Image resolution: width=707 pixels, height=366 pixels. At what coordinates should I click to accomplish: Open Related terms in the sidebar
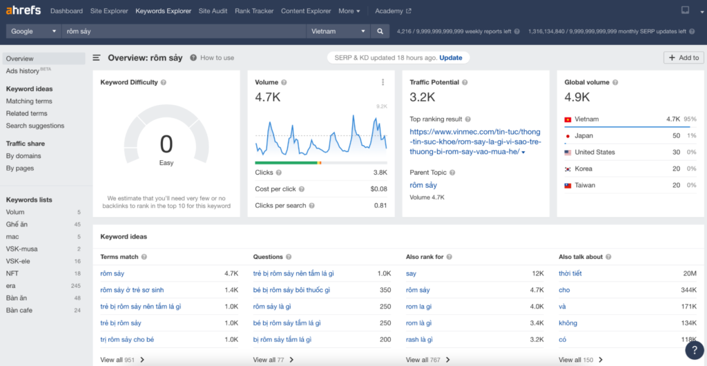tap(27, 113)
